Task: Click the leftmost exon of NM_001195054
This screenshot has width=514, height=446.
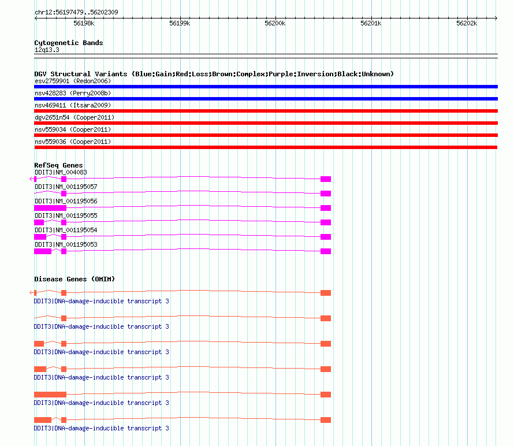Action: (x=40, y=237)
